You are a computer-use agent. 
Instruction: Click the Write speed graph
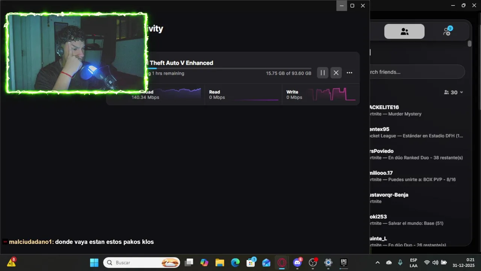point(332,94)
